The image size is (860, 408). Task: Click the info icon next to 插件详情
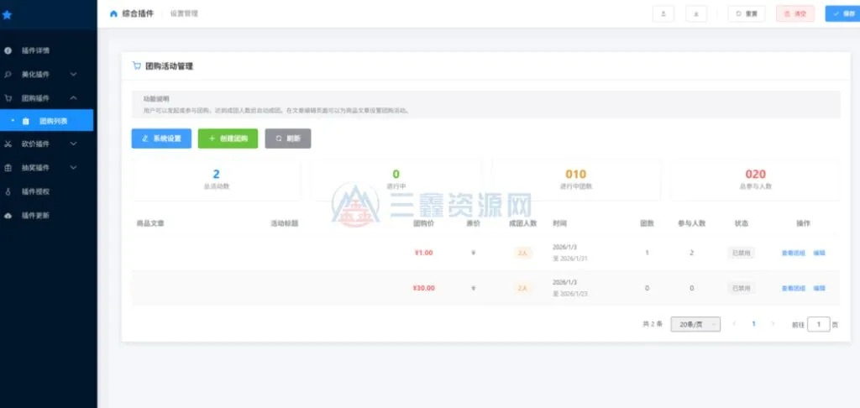coord(8,51)
